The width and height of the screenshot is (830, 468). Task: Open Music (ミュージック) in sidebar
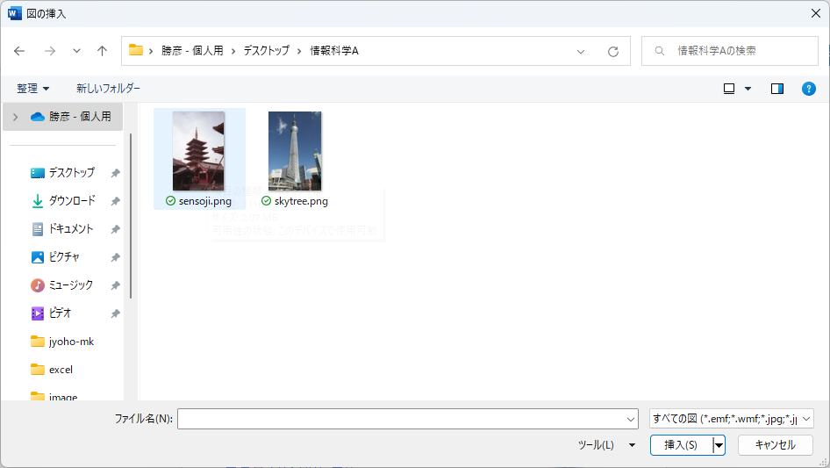point(70,285)
